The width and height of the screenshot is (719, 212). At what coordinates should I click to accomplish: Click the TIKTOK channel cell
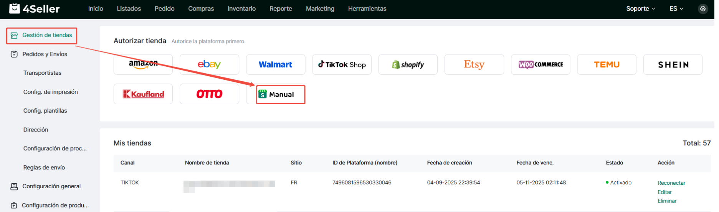tap(129, 182)
